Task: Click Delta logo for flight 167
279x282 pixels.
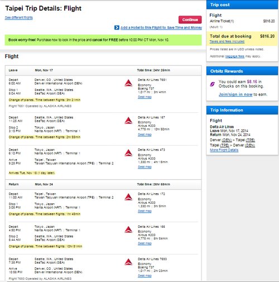Action: click(x=128, y=121)
